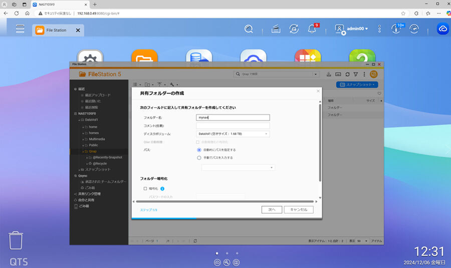Select Public folder in the tree
The image size is (451, 268).
pos(93,145)
